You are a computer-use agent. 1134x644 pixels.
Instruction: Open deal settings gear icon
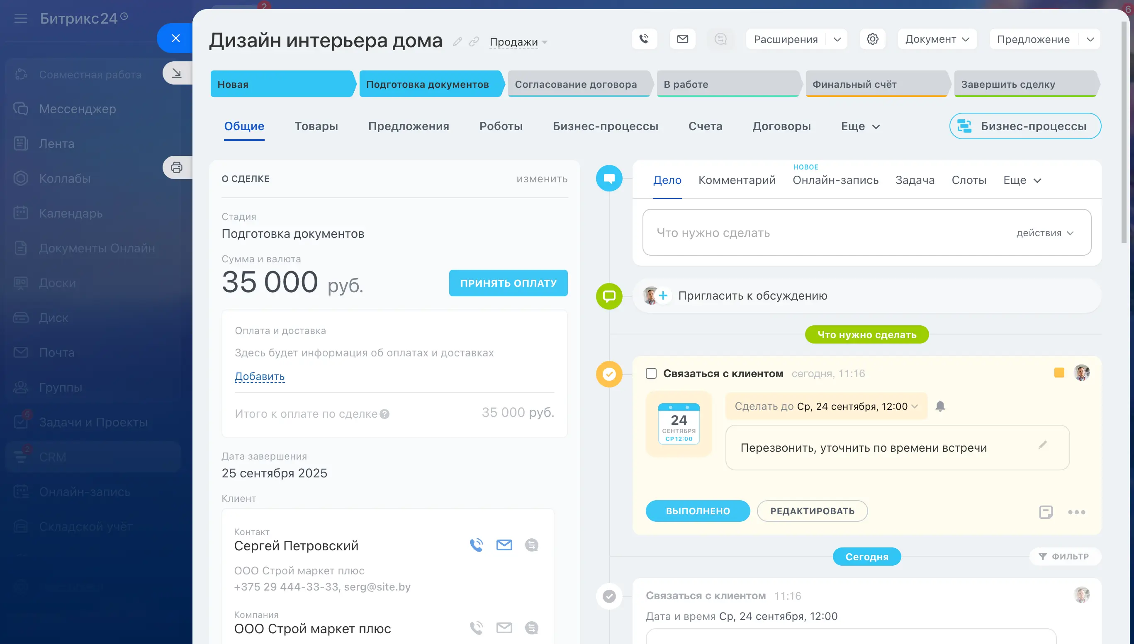click(x=872, y=39)
